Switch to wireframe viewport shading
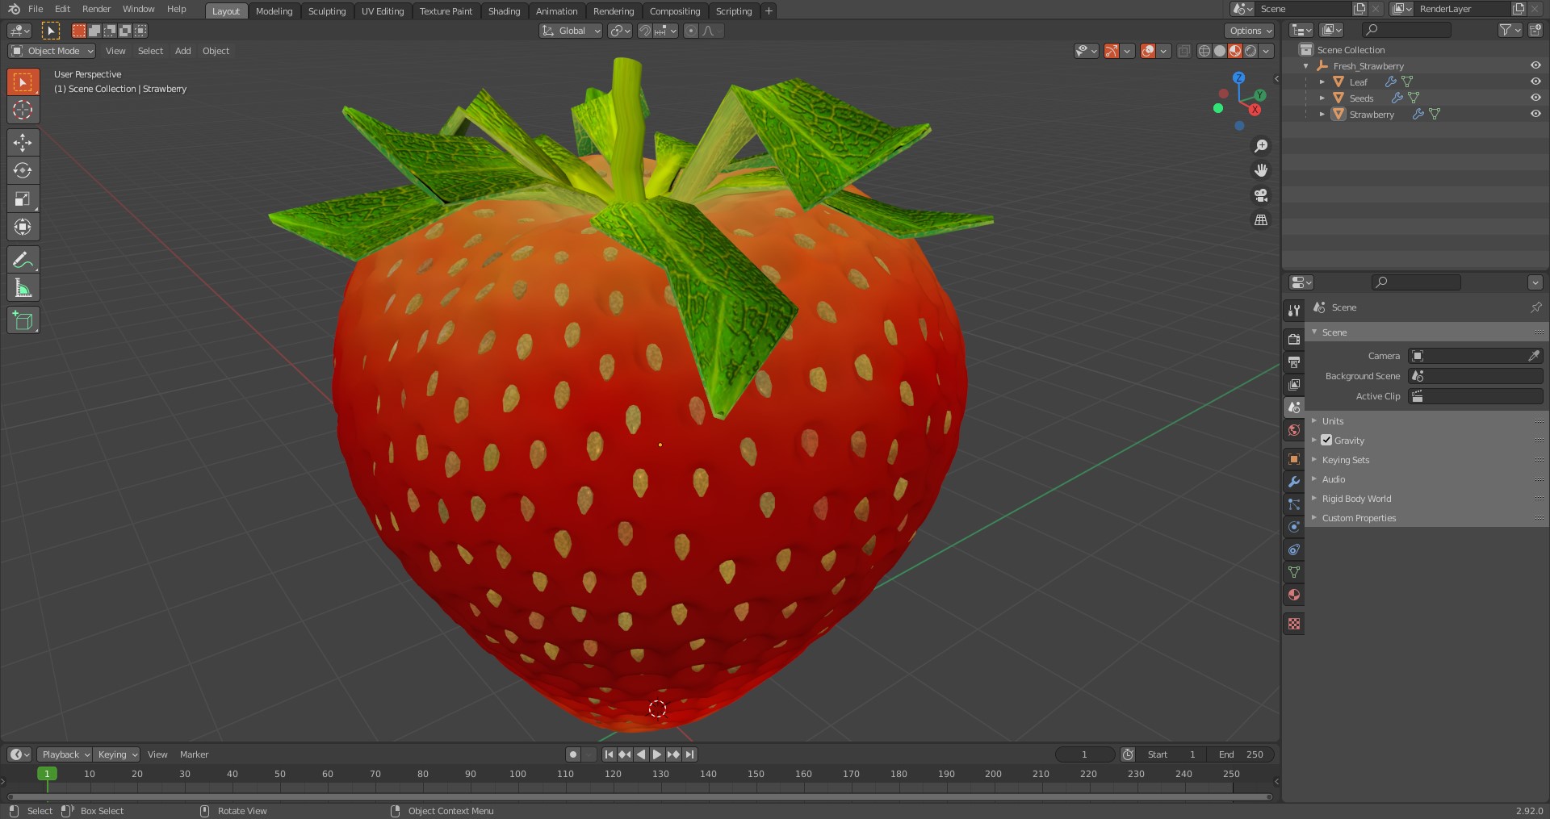 1204,51
